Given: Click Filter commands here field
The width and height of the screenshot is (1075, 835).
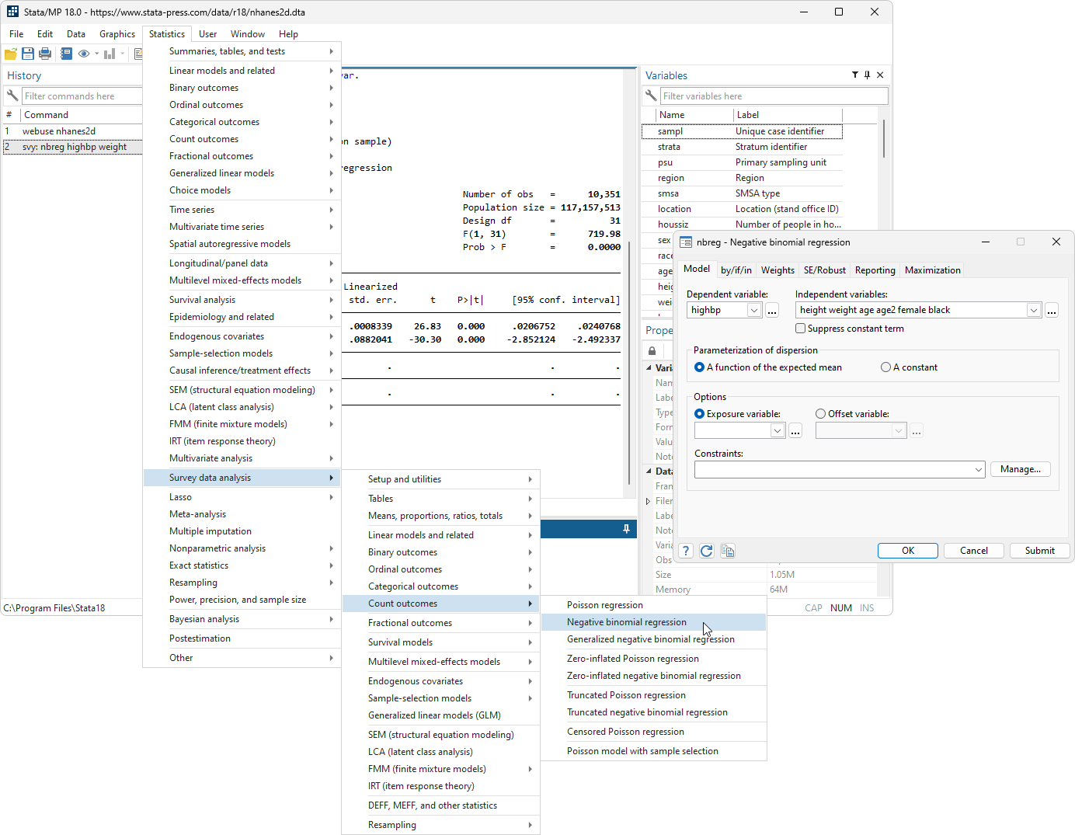Looking at the screenshot, I should click(82, 96).
